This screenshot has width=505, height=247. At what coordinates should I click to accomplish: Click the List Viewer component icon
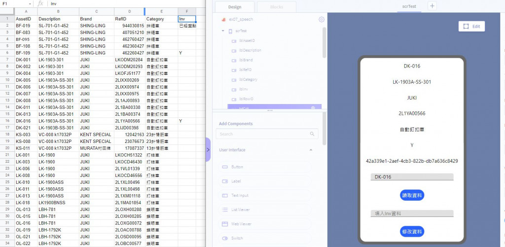(225, 210)
